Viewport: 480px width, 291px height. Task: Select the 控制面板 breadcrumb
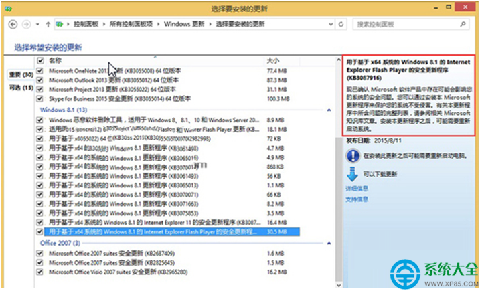coord(86,25)
